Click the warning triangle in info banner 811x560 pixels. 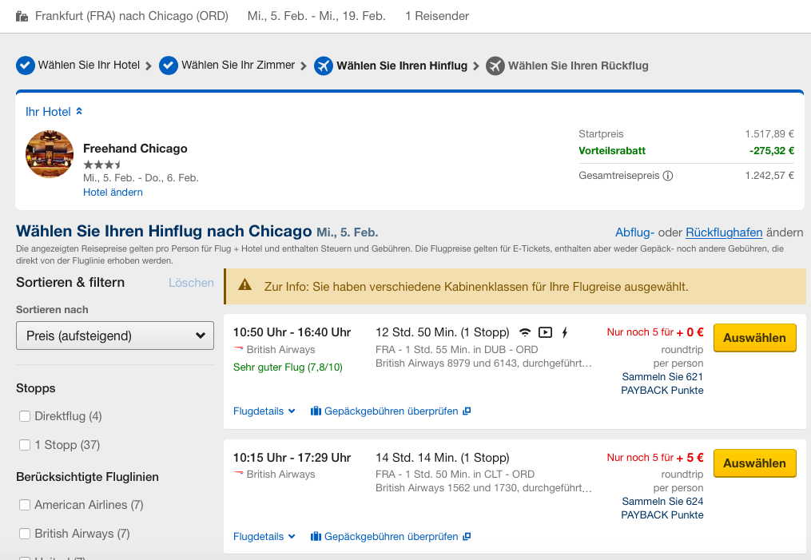pos(245,285)
